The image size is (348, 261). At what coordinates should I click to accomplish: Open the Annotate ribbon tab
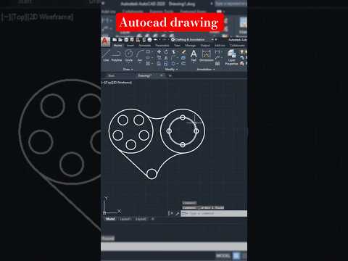click(144, 46)
